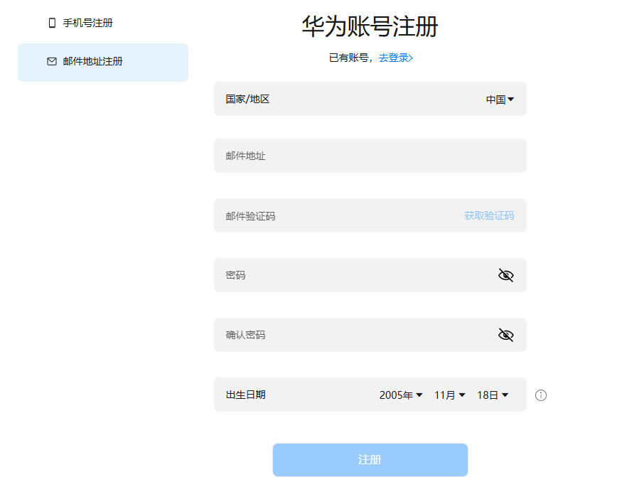The width and height of the screenshot is (617, 487).
Task: Click the 华为账号注册 heading text
Action: tap(370, 27)
